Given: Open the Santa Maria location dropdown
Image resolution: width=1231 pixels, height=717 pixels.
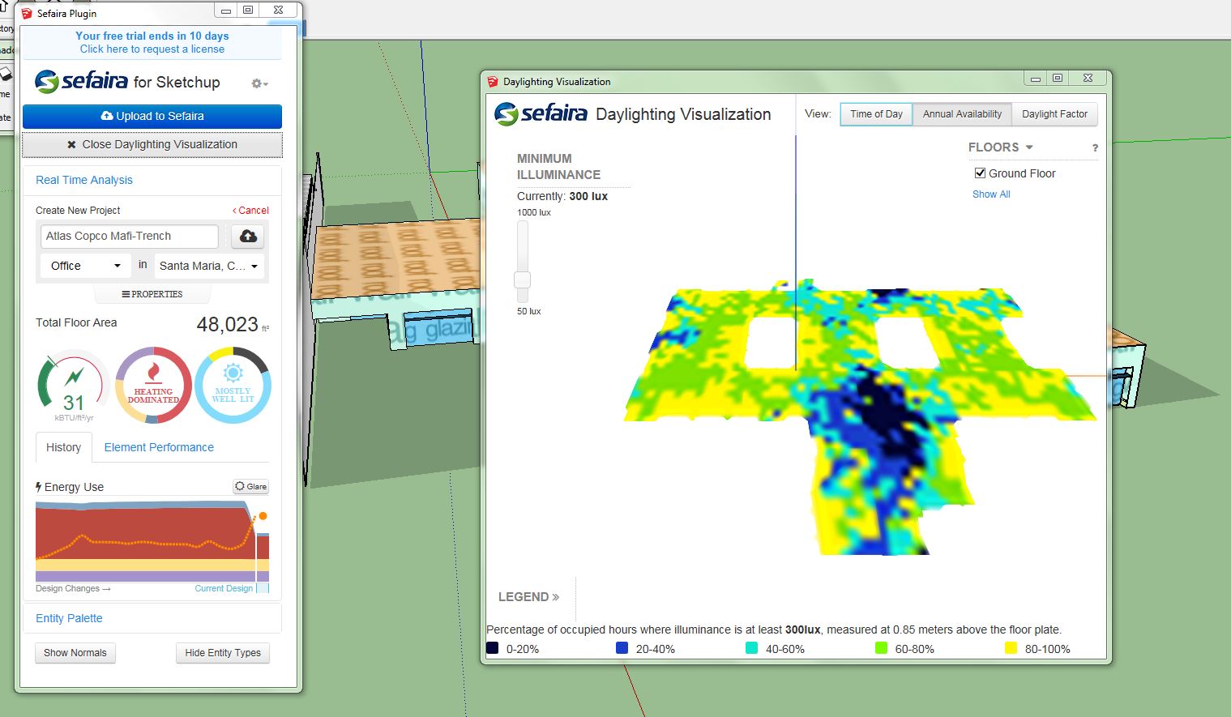Looking at the screenshot, I should [x=209, y=266].
